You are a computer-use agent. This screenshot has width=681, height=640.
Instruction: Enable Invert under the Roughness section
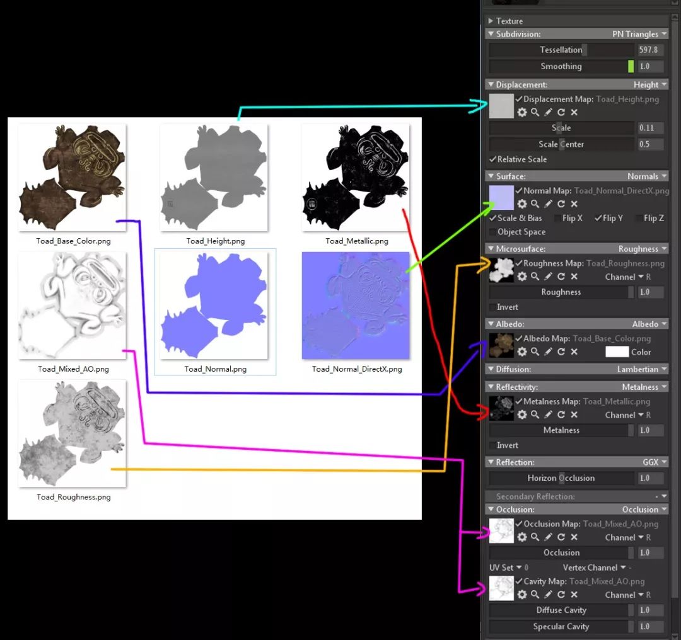tap(492, 307)
